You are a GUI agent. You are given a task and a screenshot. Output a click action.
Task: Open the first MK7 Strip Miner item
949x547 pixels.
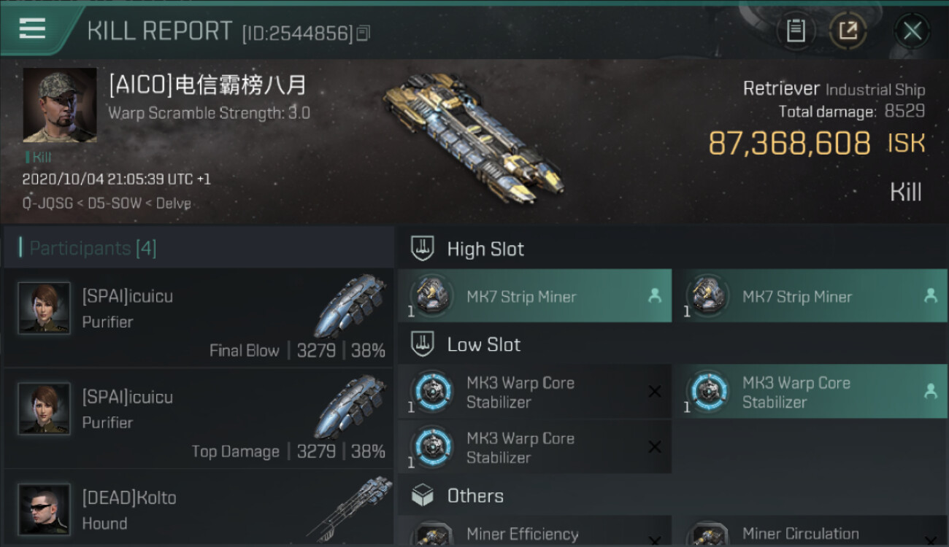pos(534,296)
